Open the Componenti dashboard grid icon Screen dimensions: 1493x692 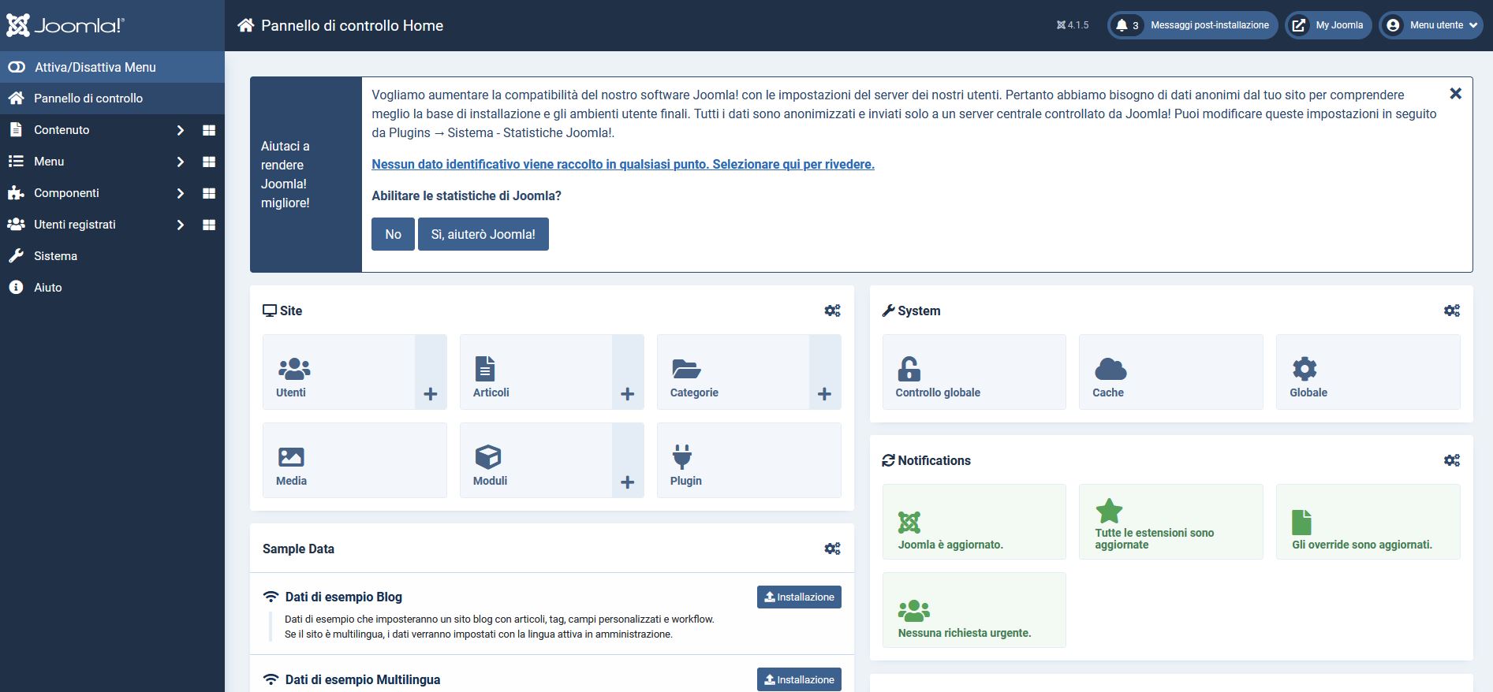pyautogui.click(x=209, y=193)
